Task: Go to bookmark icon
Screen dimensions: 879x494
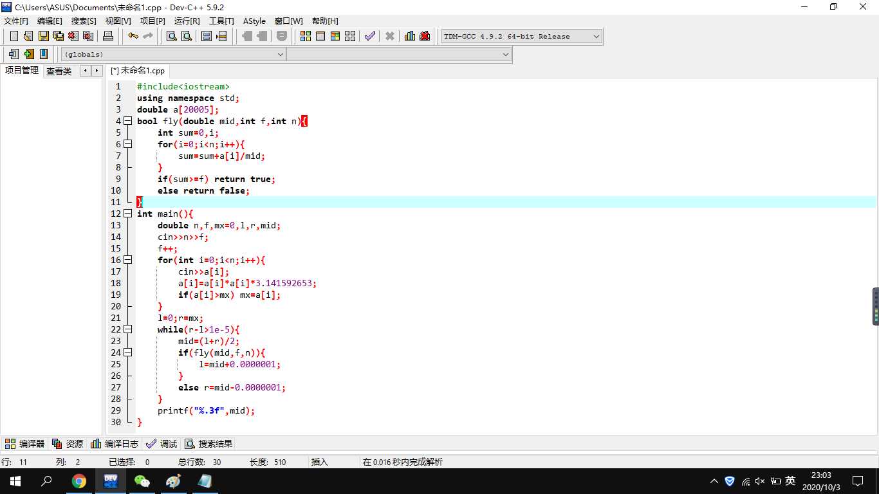Action: [43, 54]
